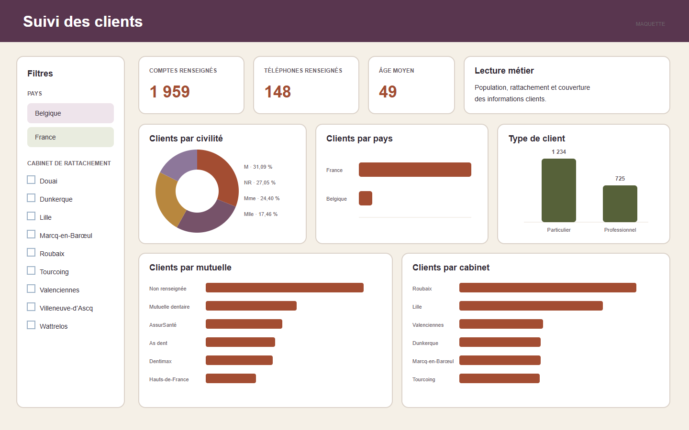689x430 pixels.
Task: Click the 'Mme · 24,40 %' legend entry
Action: coord(262,198)
